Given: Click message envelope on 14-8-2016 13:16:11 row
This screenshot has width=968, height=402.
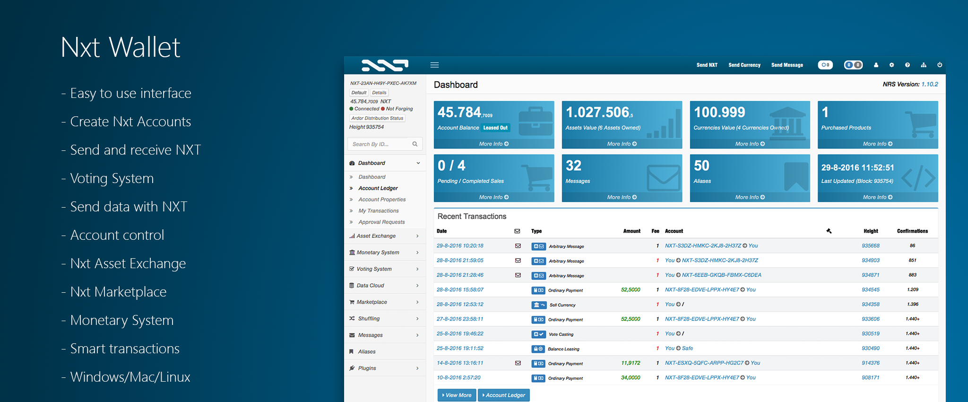Looking at the screenshot, I should click(518, 363).
